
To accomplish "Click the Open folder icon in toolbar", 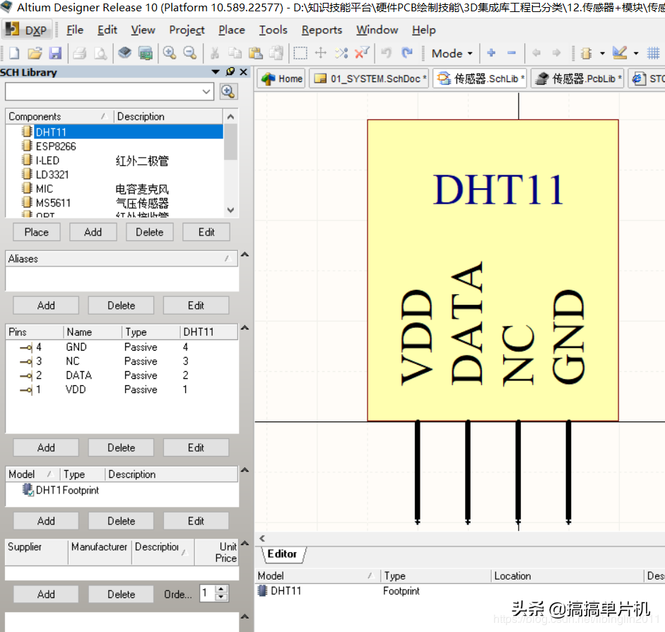I will point(35,53).
